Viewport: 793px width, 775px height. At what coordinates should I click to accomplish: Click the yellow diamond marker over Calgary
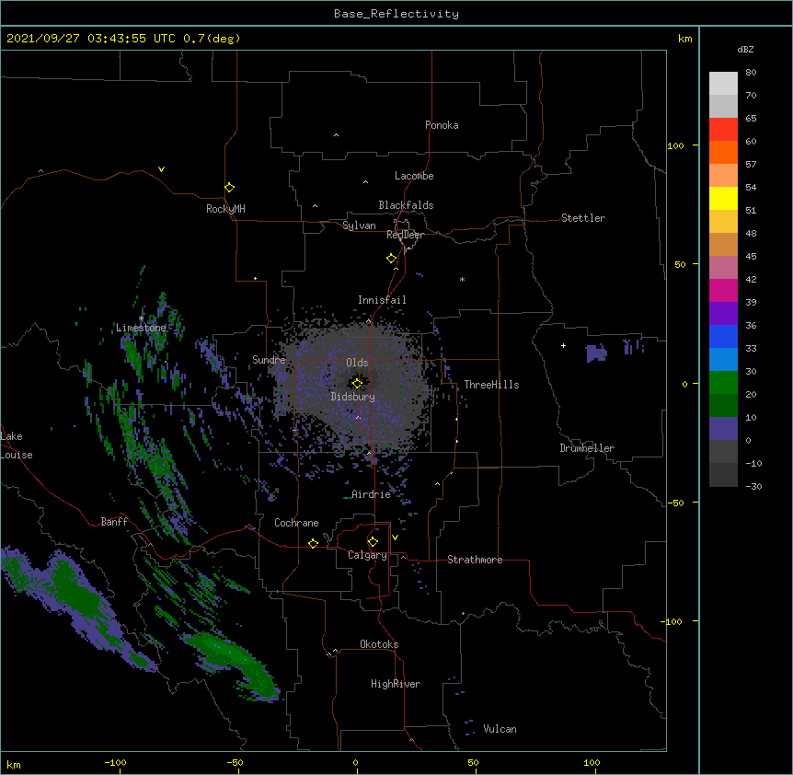pyautogui.click(x=373, y=542)
